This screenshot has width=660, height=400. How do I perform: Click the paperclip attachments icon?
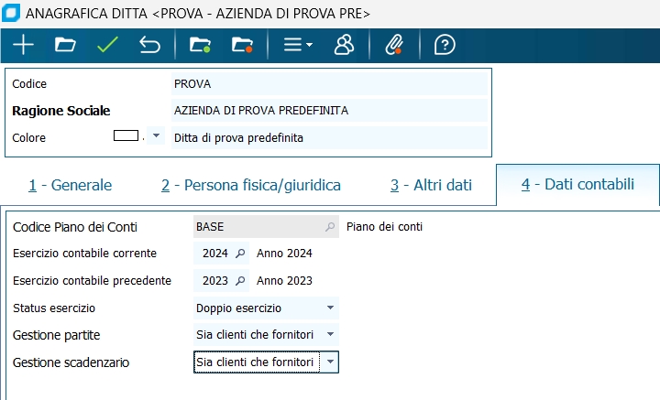click(x=394, y=45)
